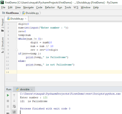Image resolution: width=122 pixels, height=114 pixels.
Task: Place cursor in highlighted empty line 14
Action: coord(70,72)
